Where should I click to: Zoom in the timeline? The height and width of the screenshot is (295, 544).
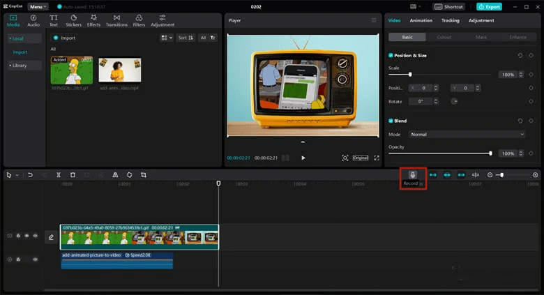[536, 175]
